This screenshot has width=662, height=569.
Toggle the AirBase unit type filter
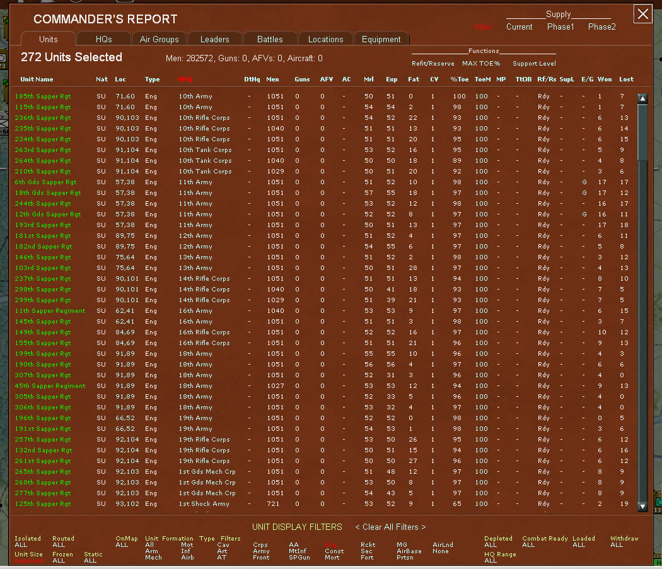click(x=409, y=551)
